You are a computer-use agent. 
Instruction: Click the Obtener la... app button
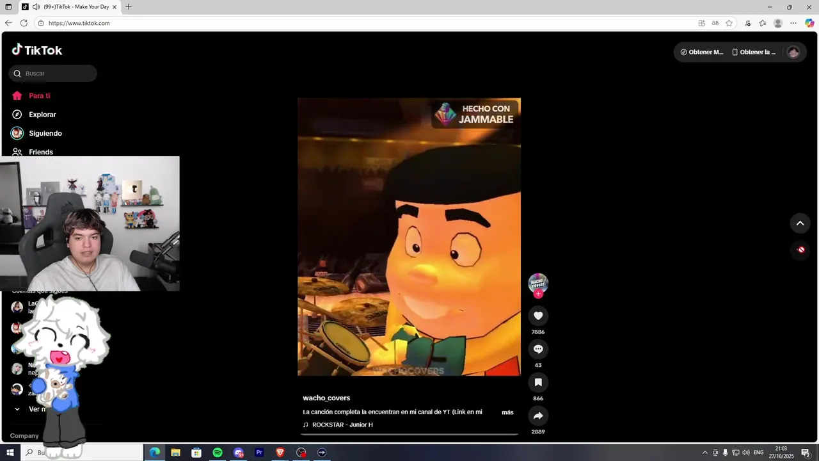pyautogui.click(x=754, y=52)
